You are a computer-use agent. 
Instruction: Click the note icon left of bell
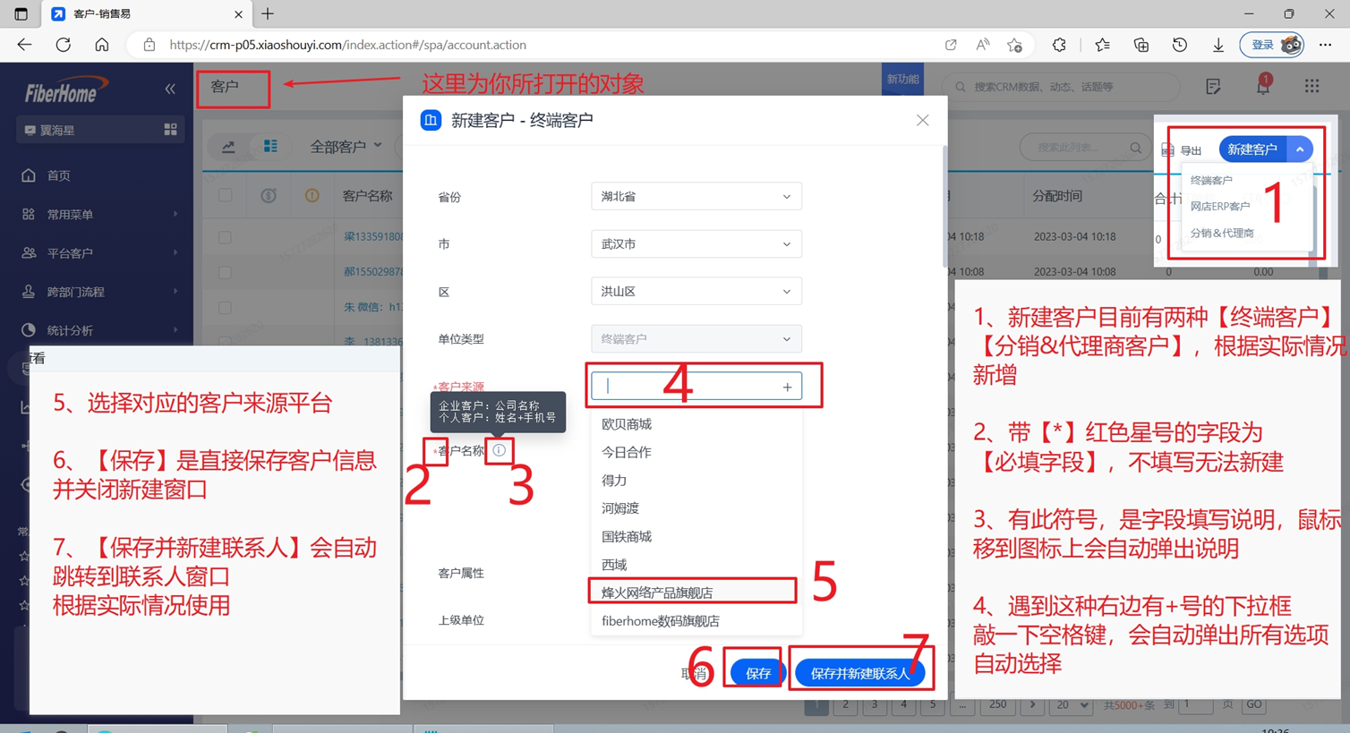[1213, 86]
